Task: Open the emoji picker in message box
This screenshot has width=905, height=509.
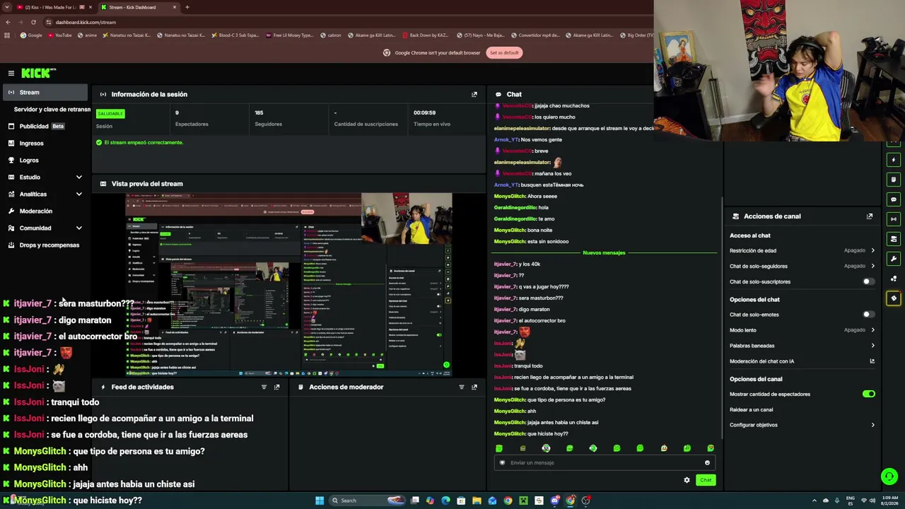Action: pos(707,462)
